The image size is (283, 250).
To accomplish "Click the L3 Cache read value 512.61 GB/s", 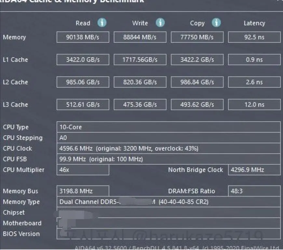I will (x=83, y=104).
